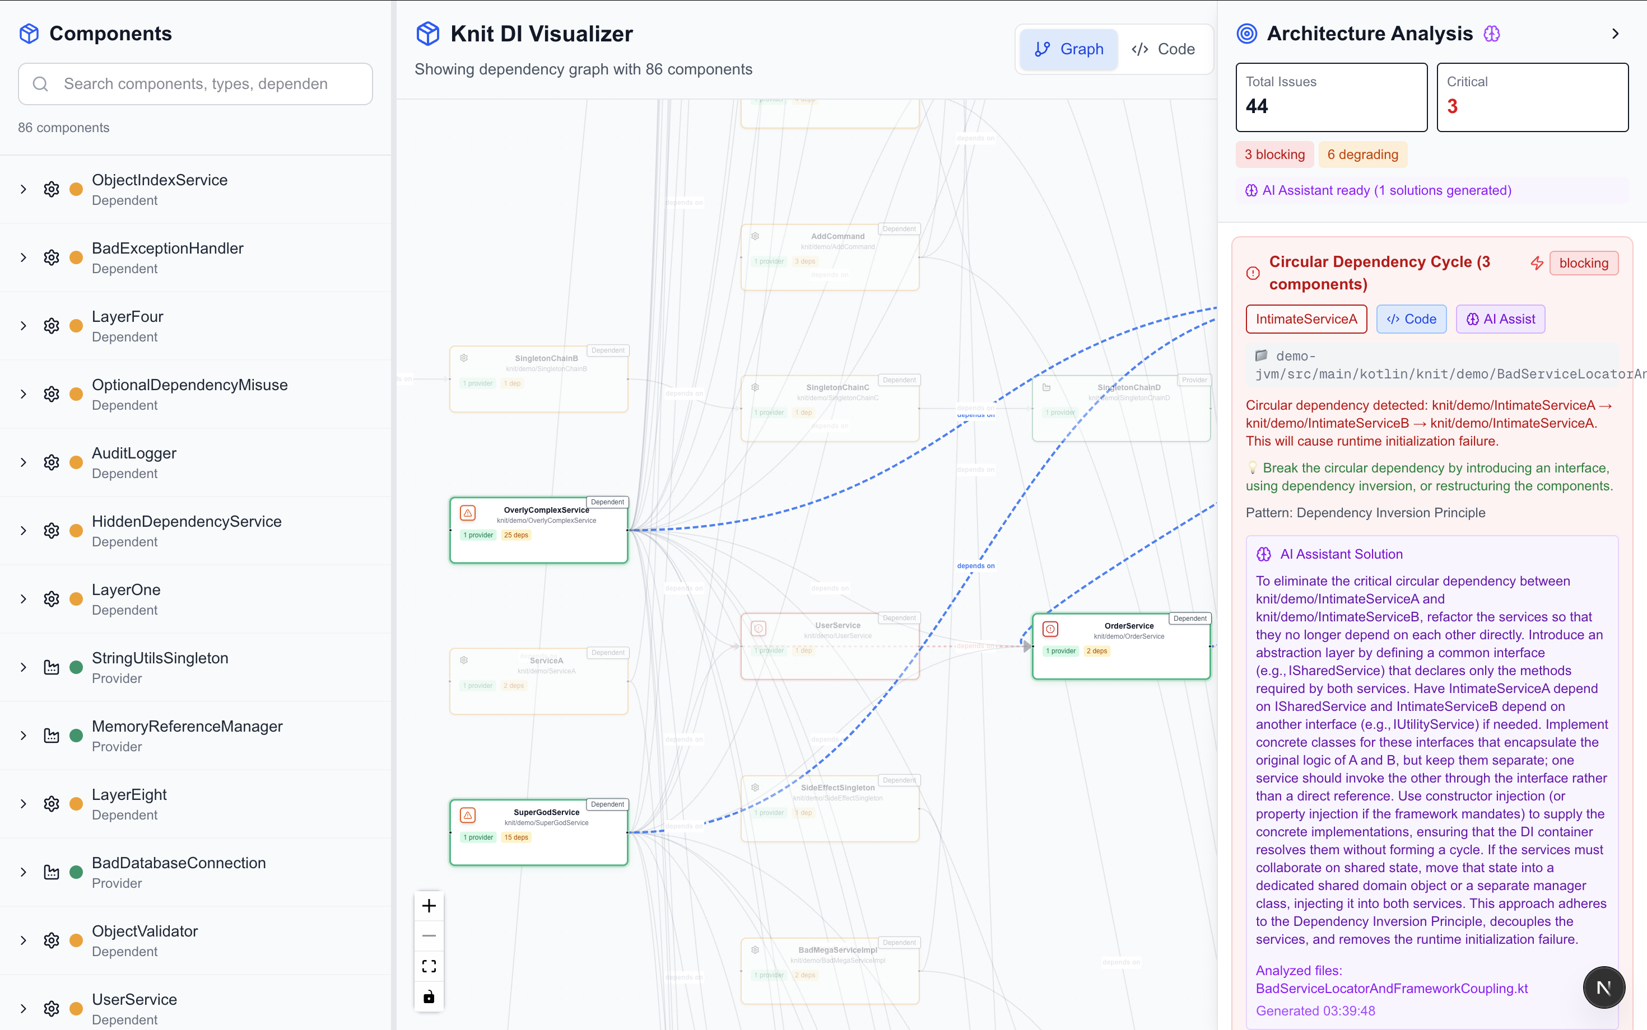Click the fit view icon
The width and height of the screenshot is (1647, 1030).
click(429, 967)
